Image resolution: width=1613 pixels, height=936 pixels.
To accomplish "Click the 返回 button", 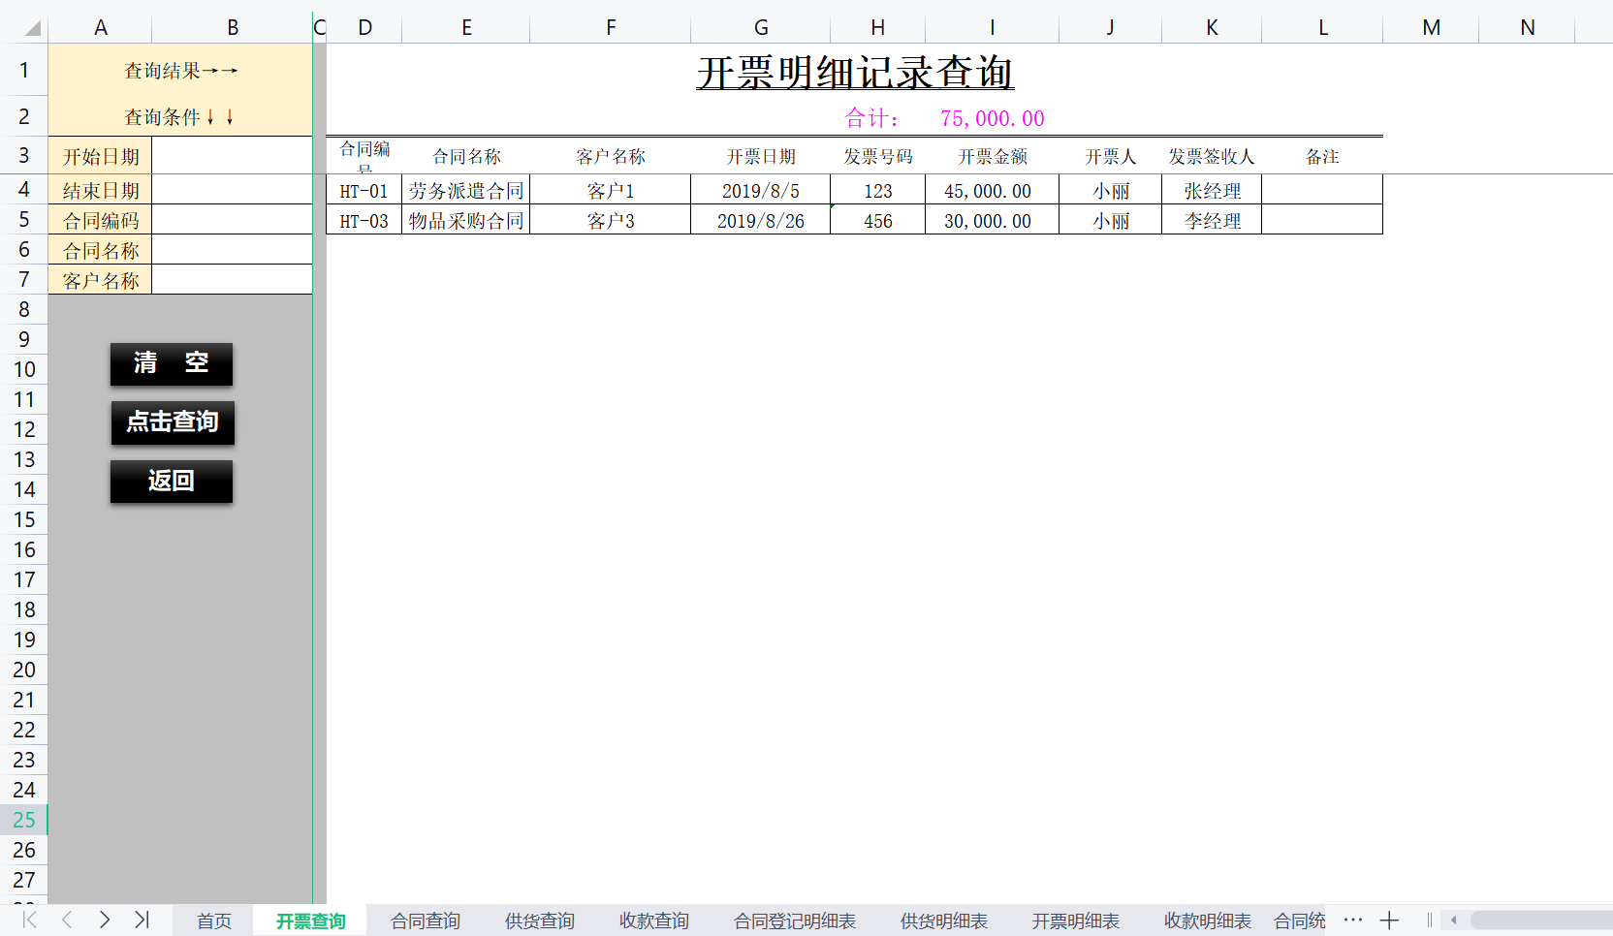I will pyautogui.click(x=172, y=481).
